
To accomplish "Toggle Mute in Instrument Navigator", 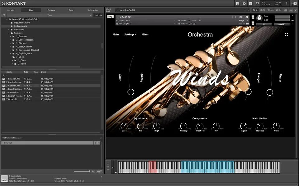I will (99, 143).
